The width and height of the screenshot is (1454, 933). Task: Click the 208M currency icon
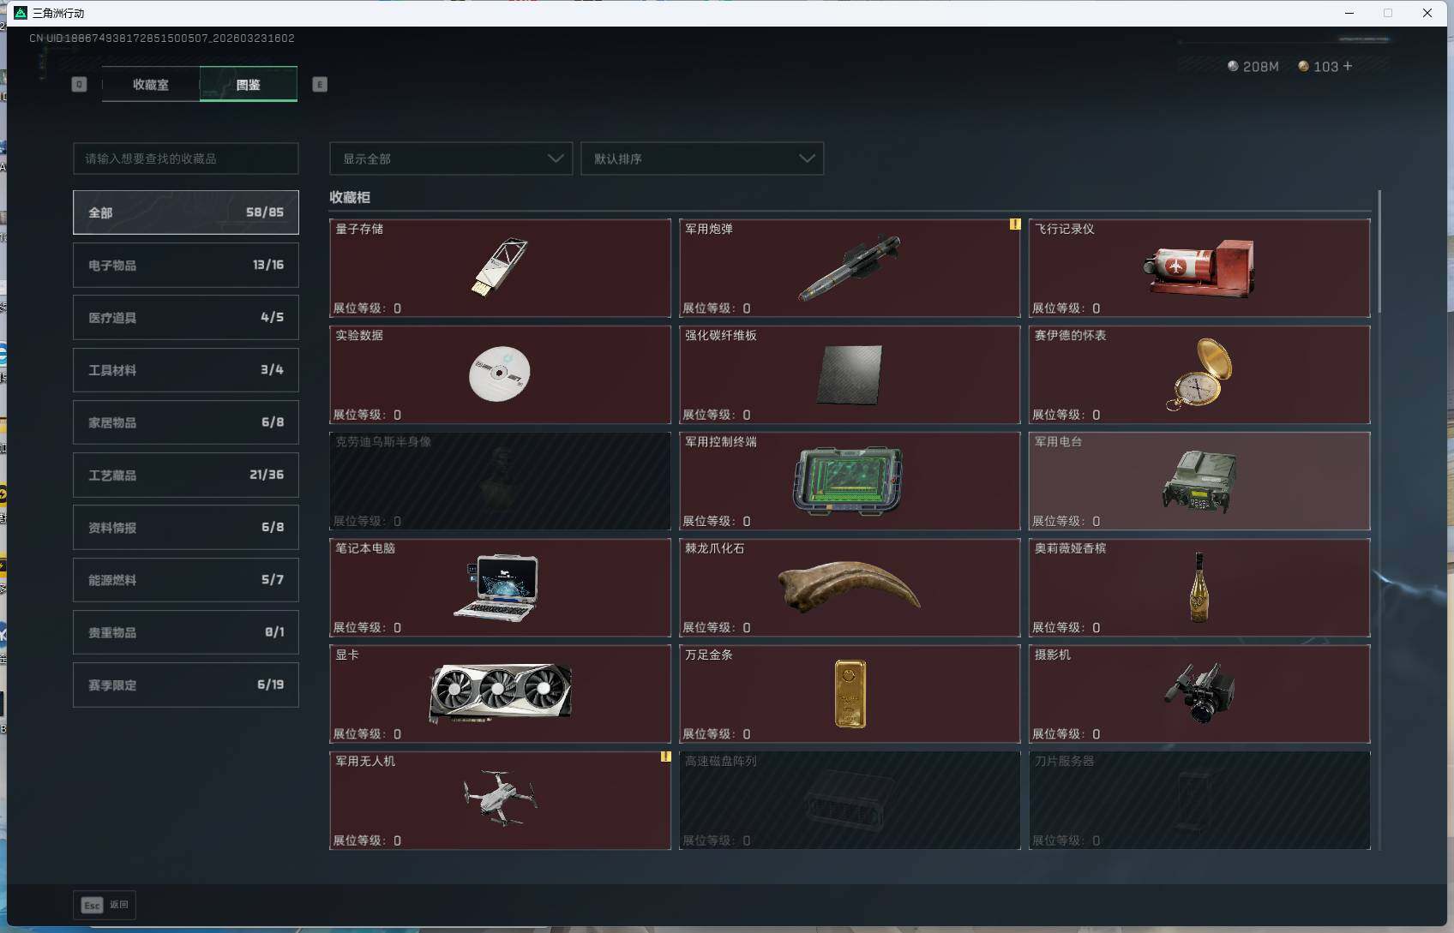(1233, 66)
